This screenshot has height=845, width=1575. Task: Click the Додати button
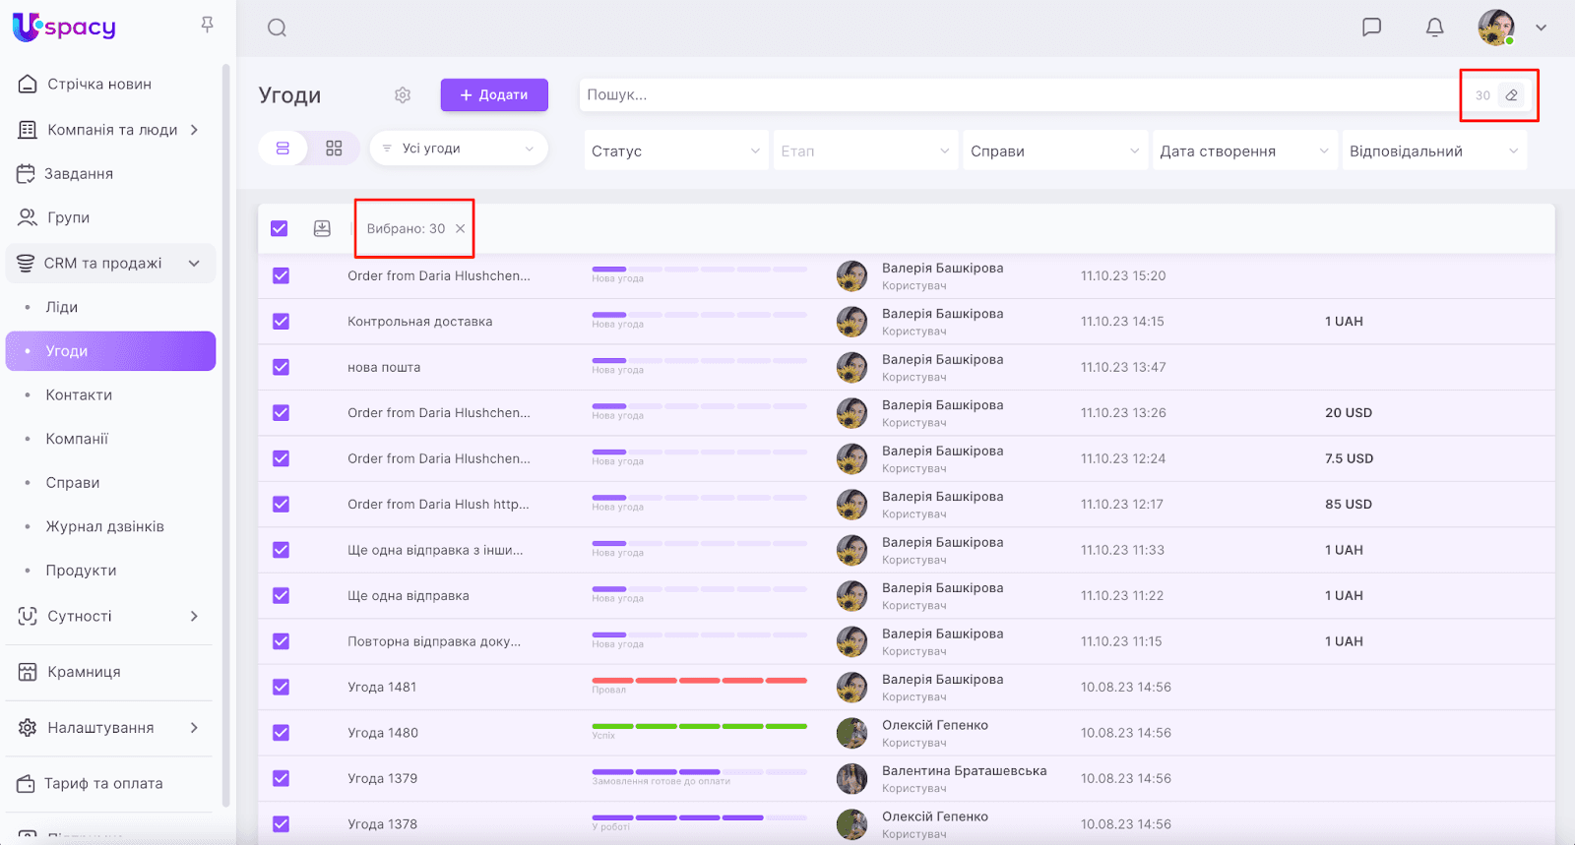pos(494,95)
